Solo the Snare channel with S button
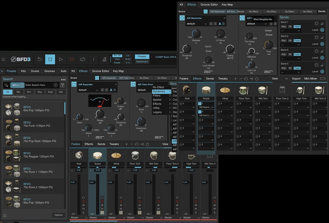 102,213
